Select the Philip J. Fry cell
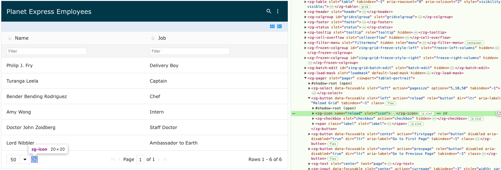501x170 pixels. click(x=73, y=65)
